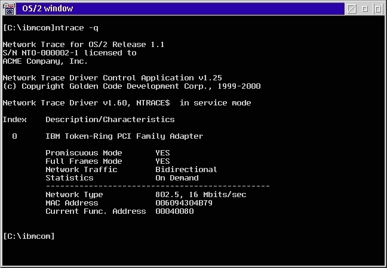Image resolution: width=387 pixels, height=268 pixels.
Task: Click the 'Statistics' label
Action: tap(70, 178)
